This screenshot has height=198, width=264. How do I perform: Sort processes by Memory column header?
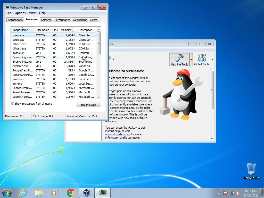68,30
